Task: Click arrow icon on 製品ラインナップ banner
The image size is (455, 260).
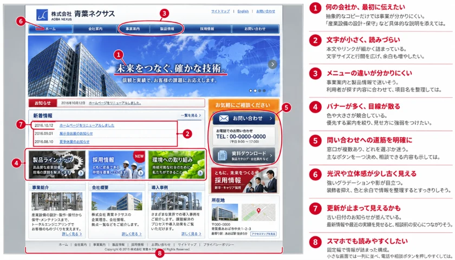Action: coord(81,173)
